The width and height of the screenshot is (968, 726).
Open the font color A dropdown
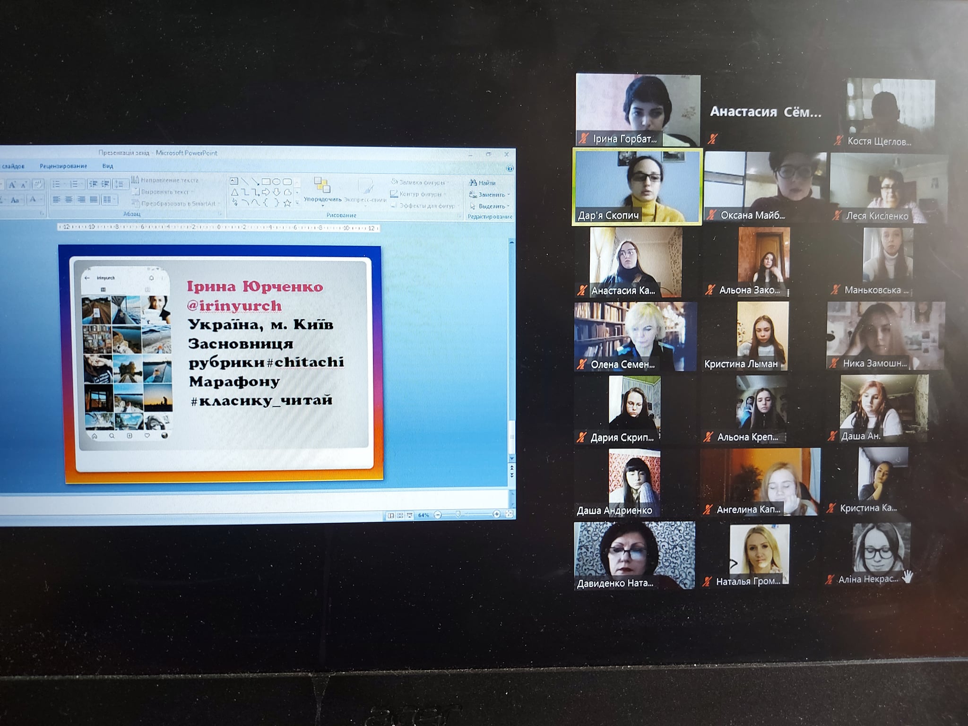pyautogui.click(x=41, y=199)
